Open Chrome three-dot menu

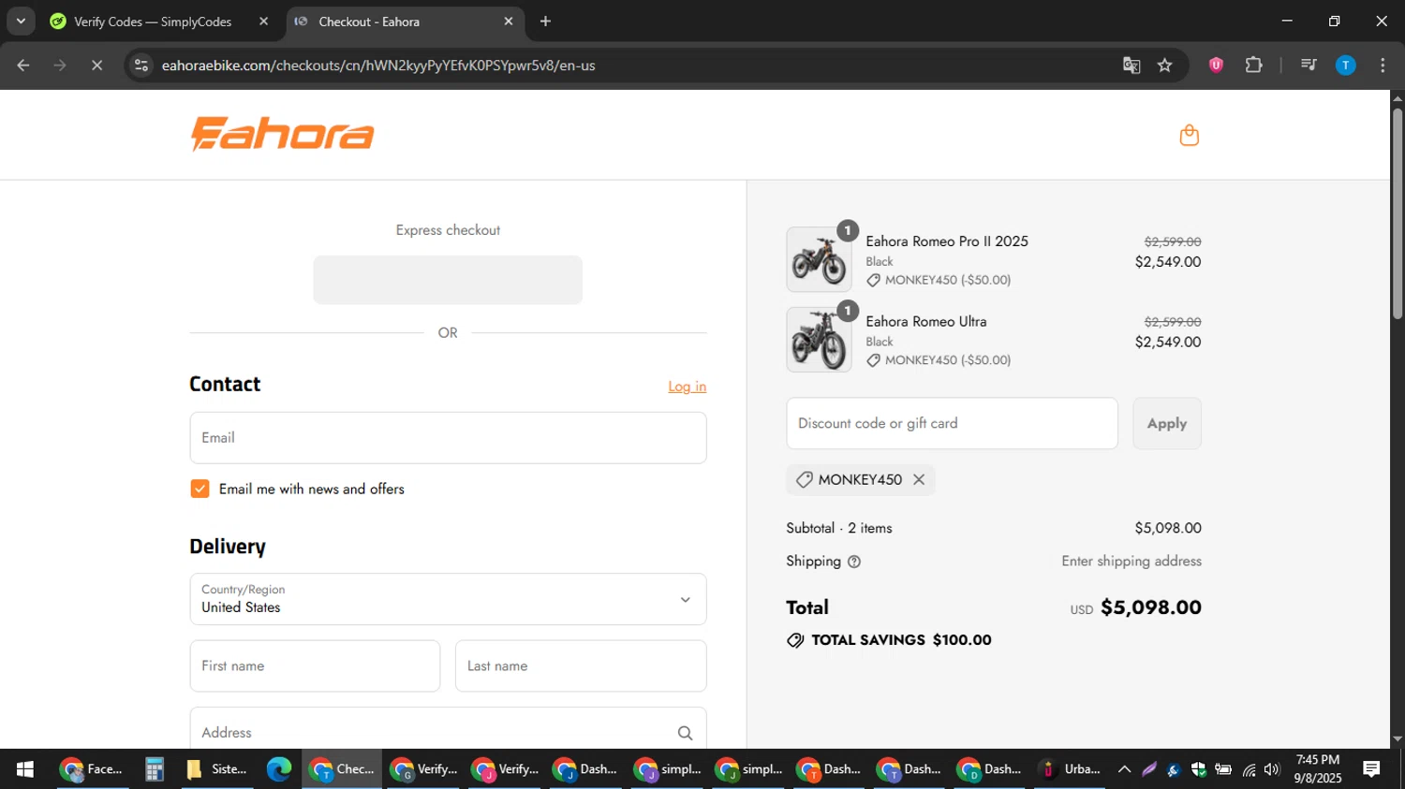[1383, 66]
